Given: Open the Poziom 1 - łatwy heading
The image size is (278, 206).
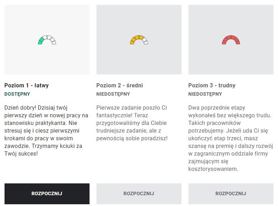Looking at the screenshot, I should click(x=26, y=85).
